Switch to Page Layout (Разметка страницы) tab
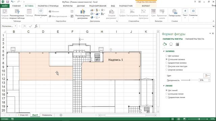 [x=48, y=6]
